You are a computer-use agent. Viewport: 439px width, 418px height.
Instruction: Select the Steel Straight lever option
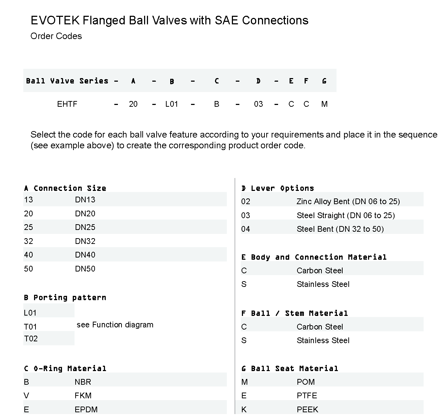pos(345,216)
